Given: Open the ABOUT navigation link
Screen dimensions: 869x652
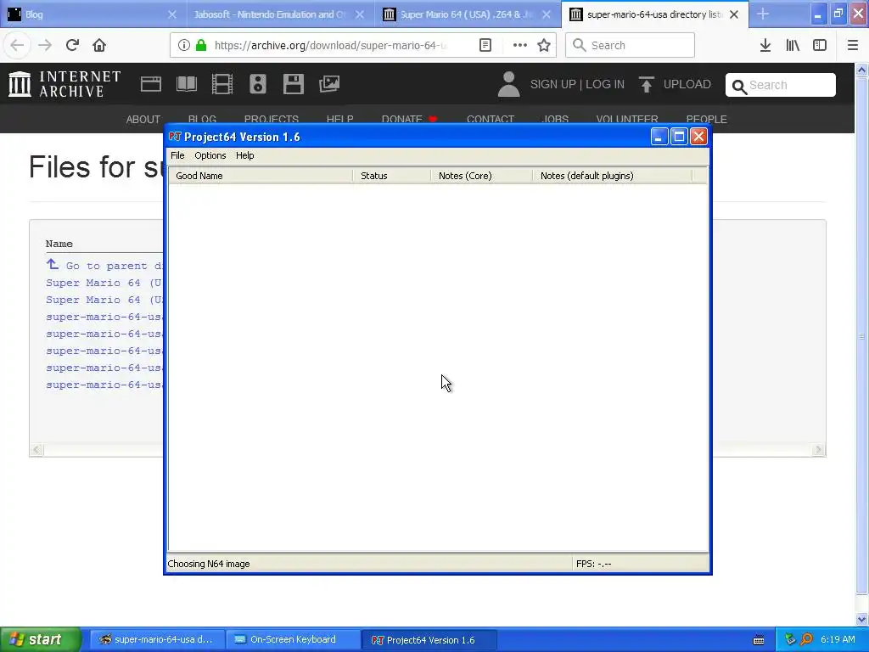Looking at the screenshot, I should (x=143, y=119).
